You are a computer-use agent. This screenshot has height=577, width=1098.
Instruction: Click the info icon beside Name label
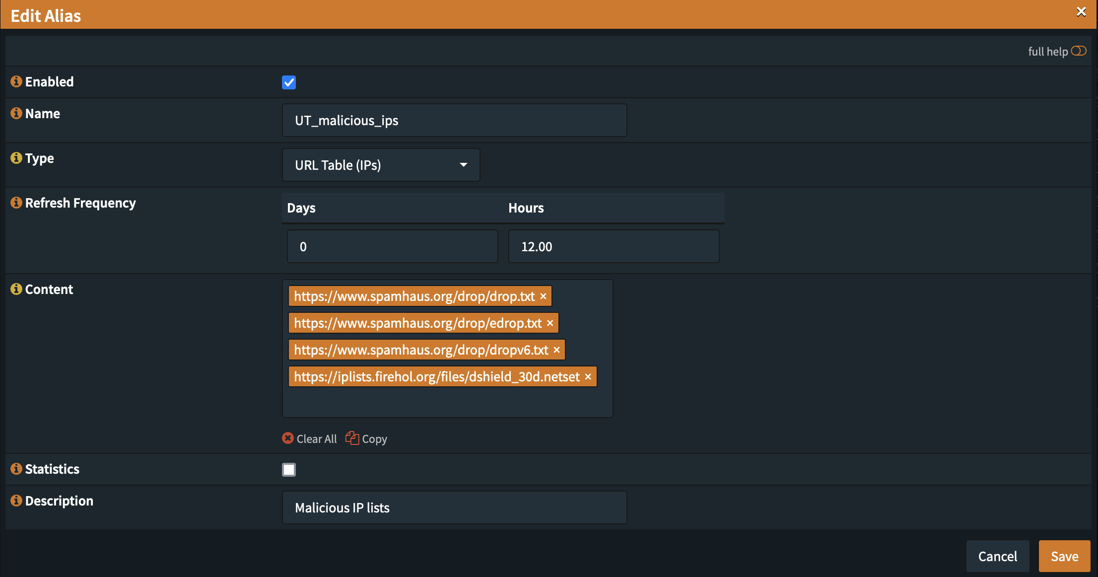pos(16,113)
